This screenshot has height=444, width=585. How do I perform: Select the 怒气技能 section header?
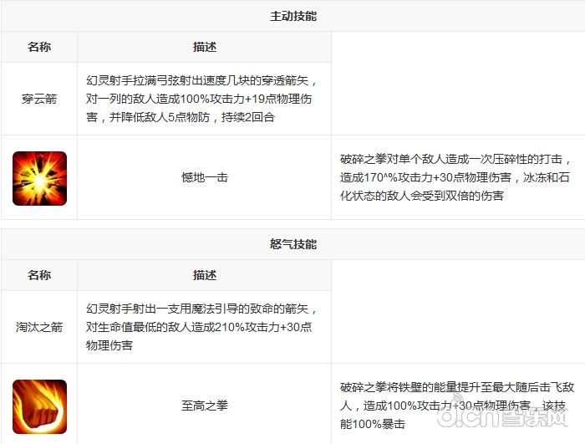[292, 244]
